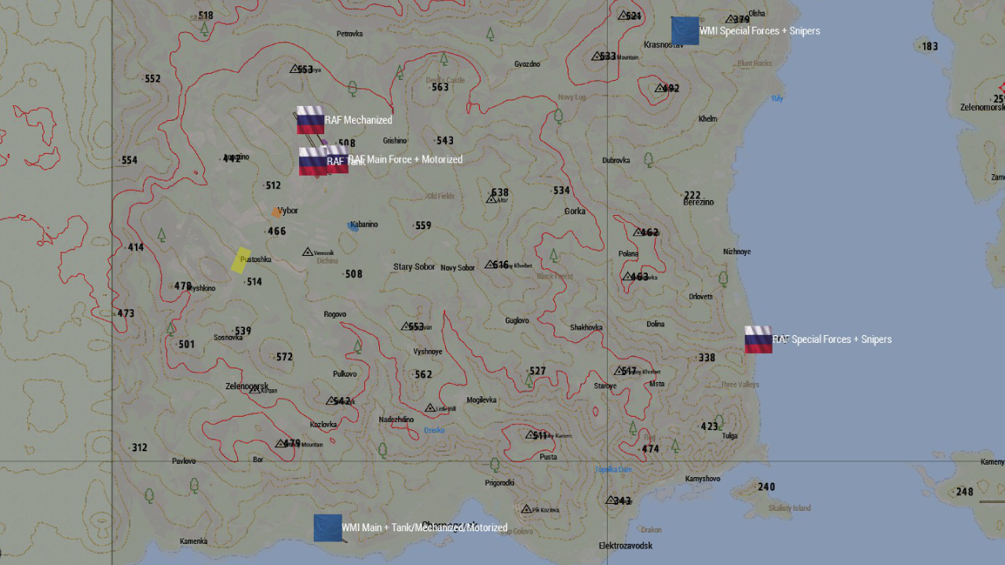Click the Veresnik hill triangle symbol
The image size is (1005, 565).
point(308,252)
